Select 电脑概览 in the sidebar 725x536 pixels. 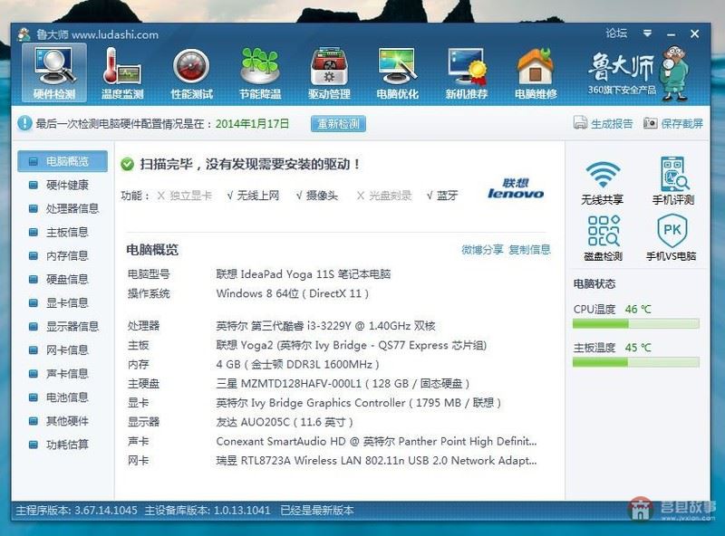[63, 161]
